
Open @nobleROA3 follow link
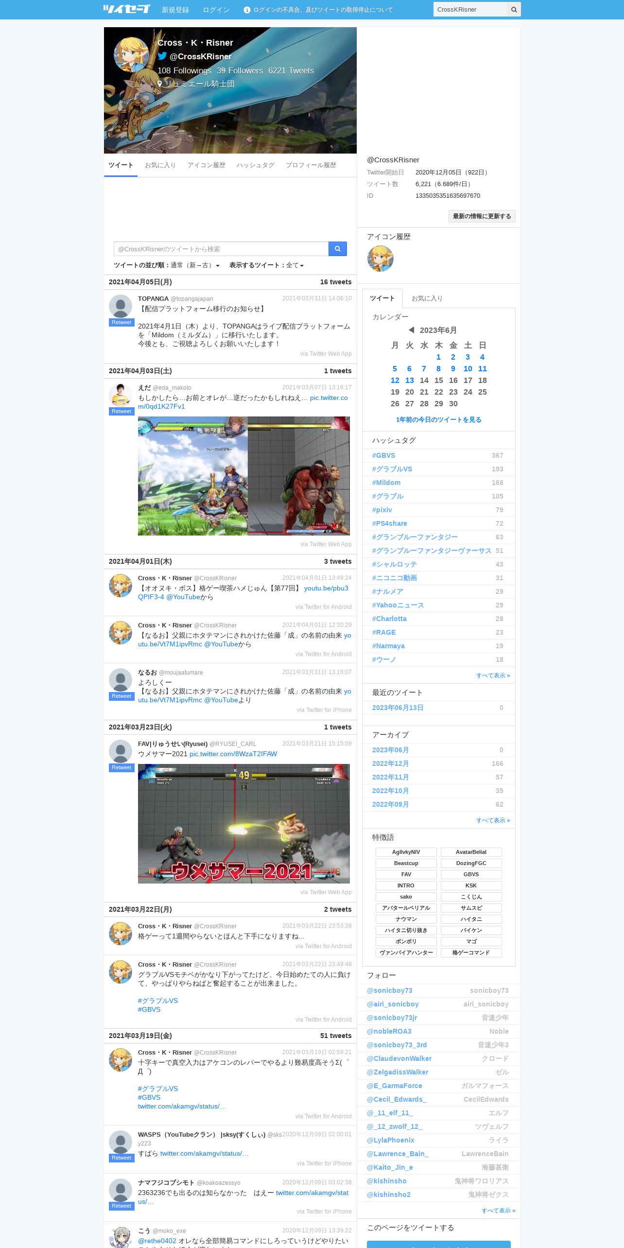point(389,1031)
